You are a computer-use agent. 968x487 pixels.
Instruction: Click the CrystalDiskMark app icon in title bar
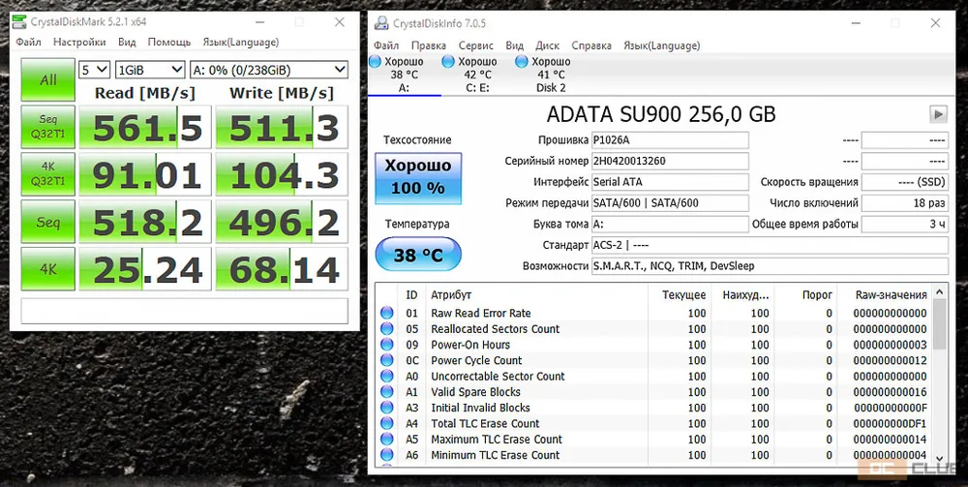(x=18, y=21)
